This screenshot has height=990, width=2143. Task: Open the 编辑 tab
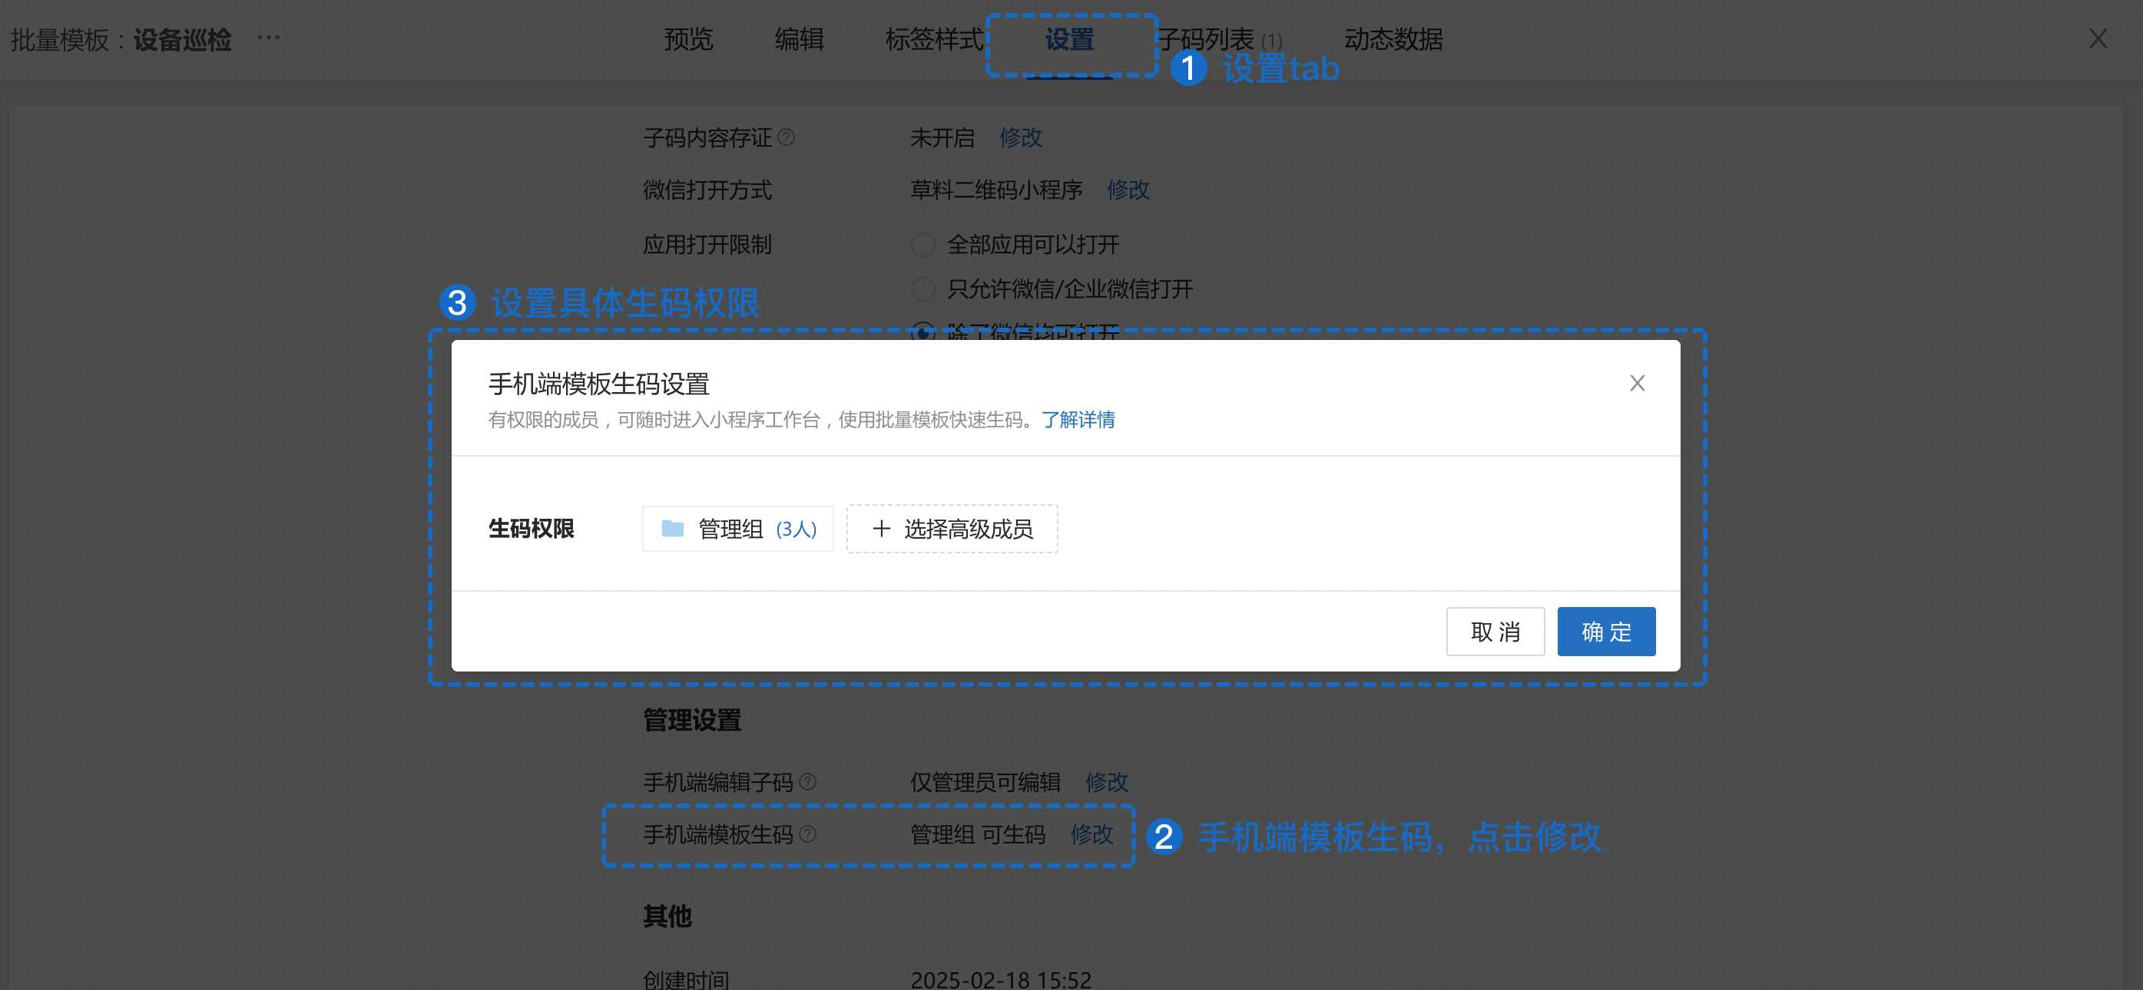coord(799,39)
